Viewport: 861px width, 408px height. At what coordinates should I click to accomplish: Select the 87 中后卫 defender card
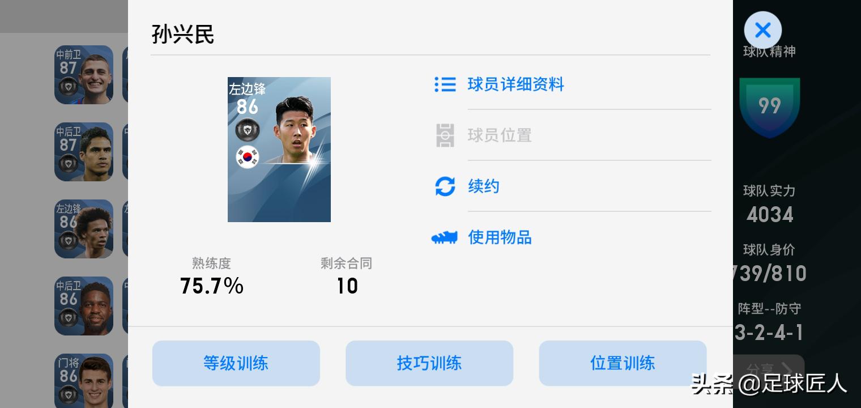tap(84, 152)
